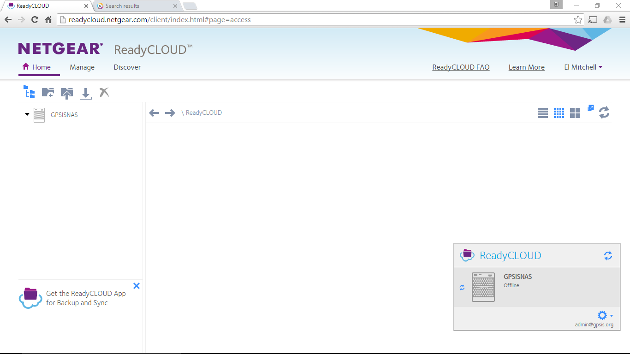The height and width of the screenshot is (354, 630).
Task: Click the new folder icon
Action: pyautogui.click(x=48, y=93)
